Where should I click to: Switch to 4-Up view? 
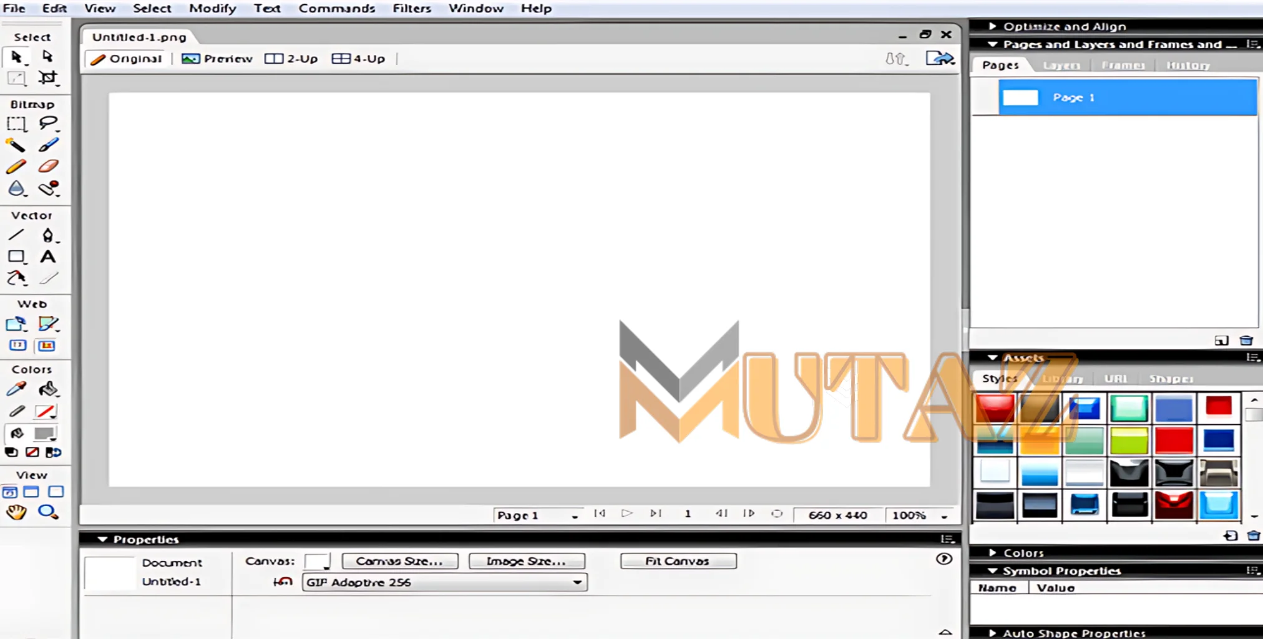[x=359, y=59]
